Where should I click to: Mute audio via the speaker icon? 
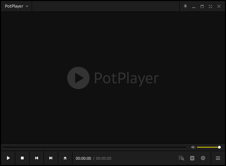click(193, 147)
